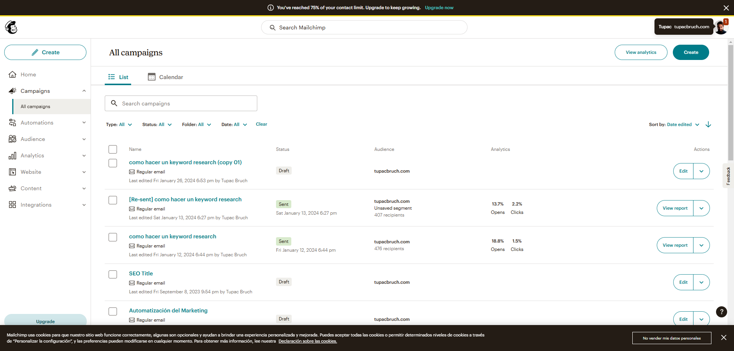Check the SEO Title campaign checkbox
This screenshot has height=351, width=734.
tap(113, 274)
